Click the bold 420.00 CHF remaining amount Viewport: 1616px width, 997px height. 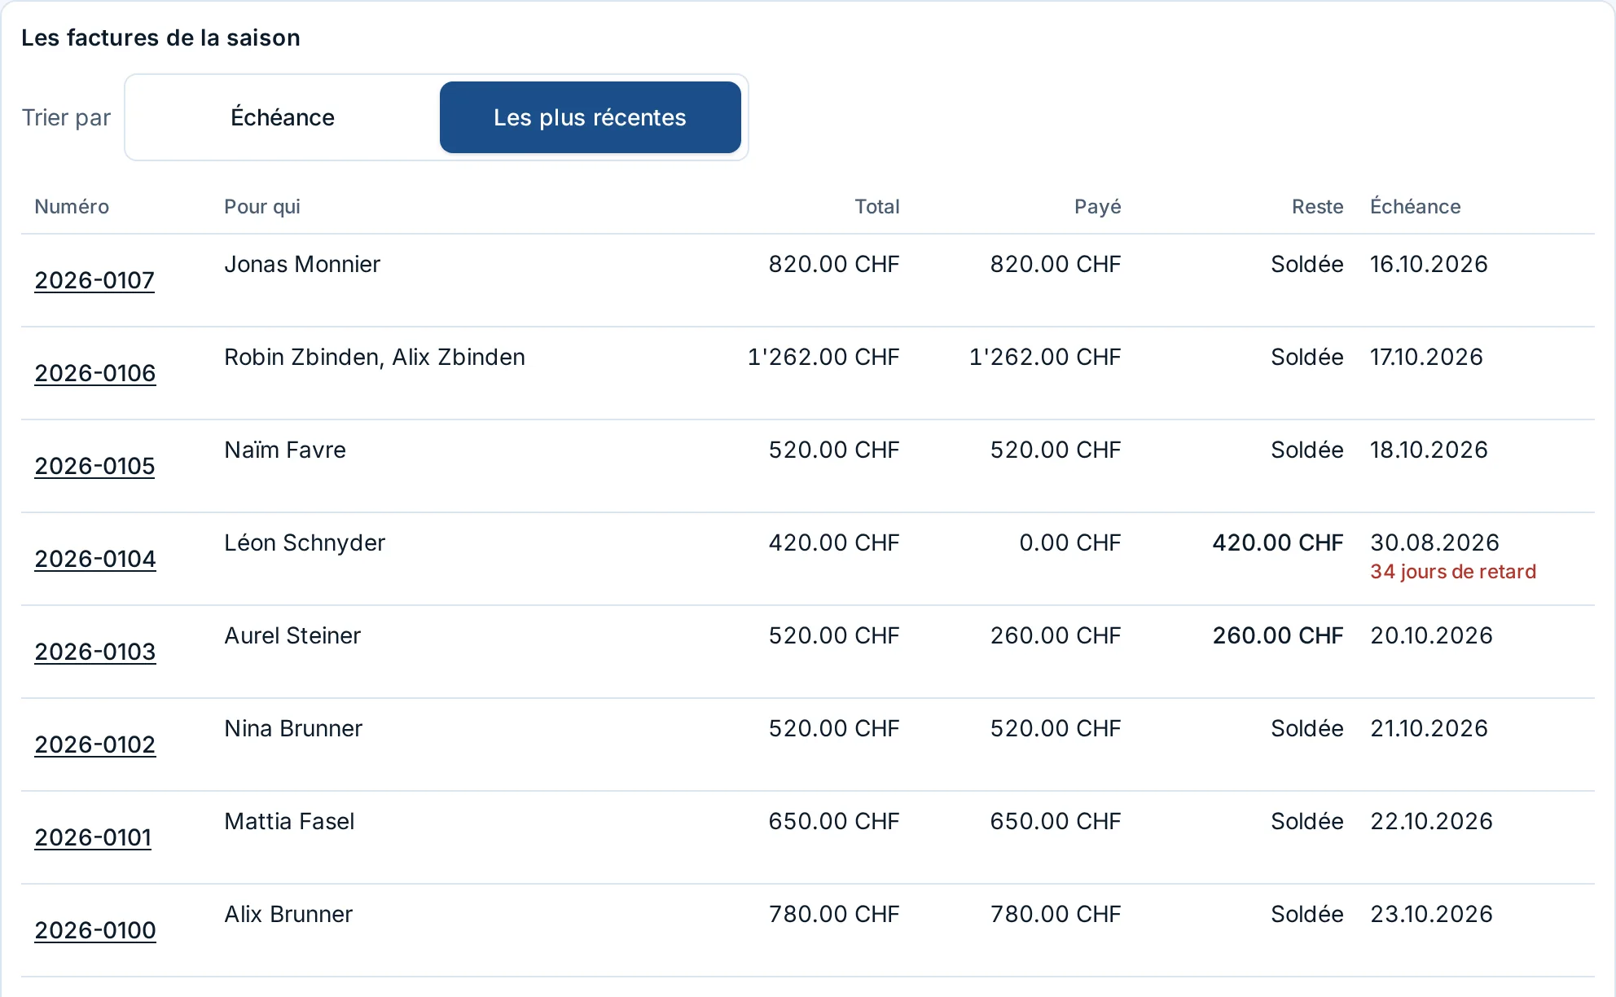point(1278,542)
